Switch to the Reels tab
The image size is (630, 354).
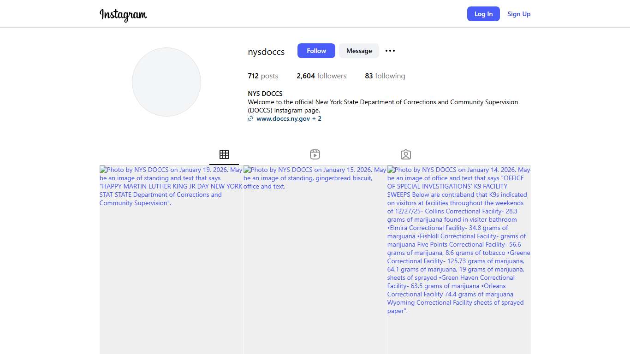pos(315,154)
